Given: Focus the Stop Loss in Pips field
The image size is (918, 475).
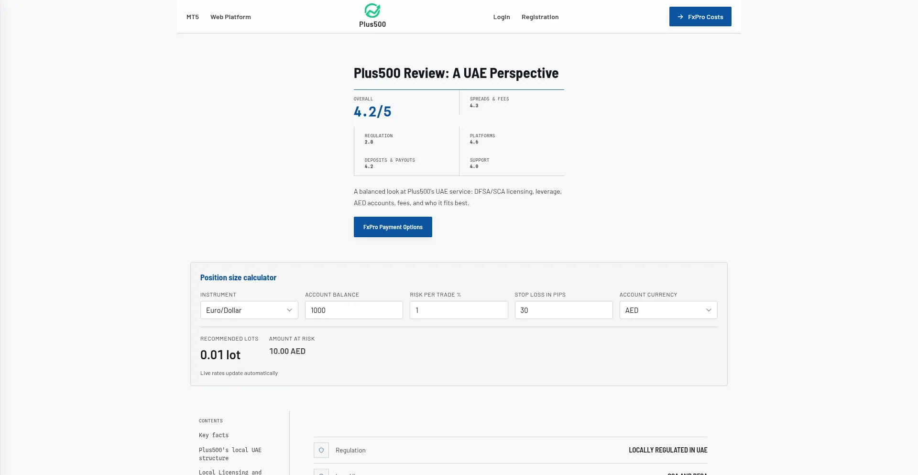Looking at the screenshot, I should tap(564, 310).
